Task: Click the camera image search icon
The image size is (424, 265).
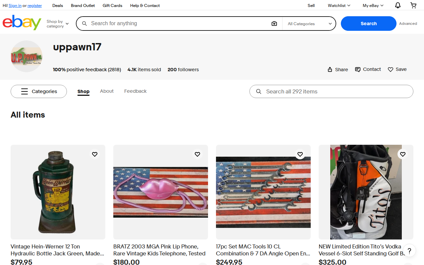Action: 274,24
